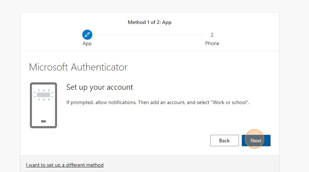Select the step 2 number indicator
Viewport: 309px width, 172px height.
pos(212,35)
